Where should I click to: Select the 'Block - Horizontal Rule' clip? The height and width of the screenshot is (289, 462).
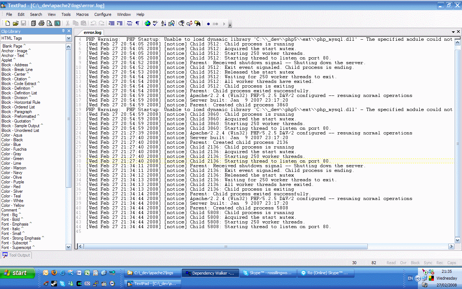(21, 102)
